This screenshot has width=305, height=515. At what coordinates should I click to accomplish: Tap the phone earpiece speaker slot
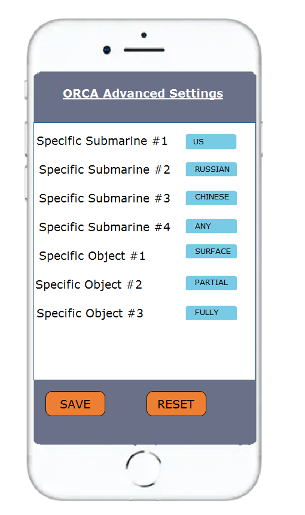[144, 50]
